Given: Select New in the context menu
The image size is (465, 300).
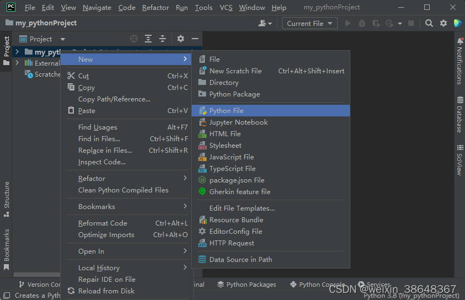Looking at the screenshot, I should (x=126, y=60).
